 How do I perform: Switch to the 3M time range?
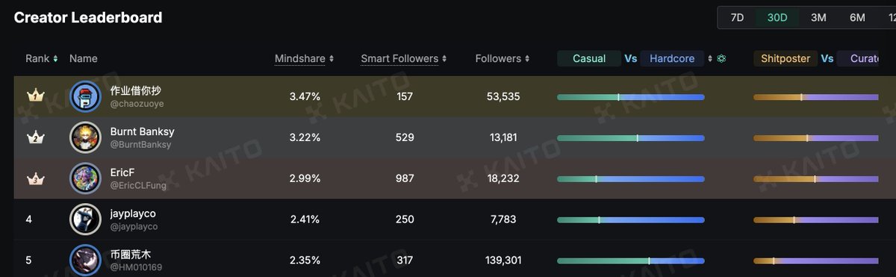tap(818, 18)
